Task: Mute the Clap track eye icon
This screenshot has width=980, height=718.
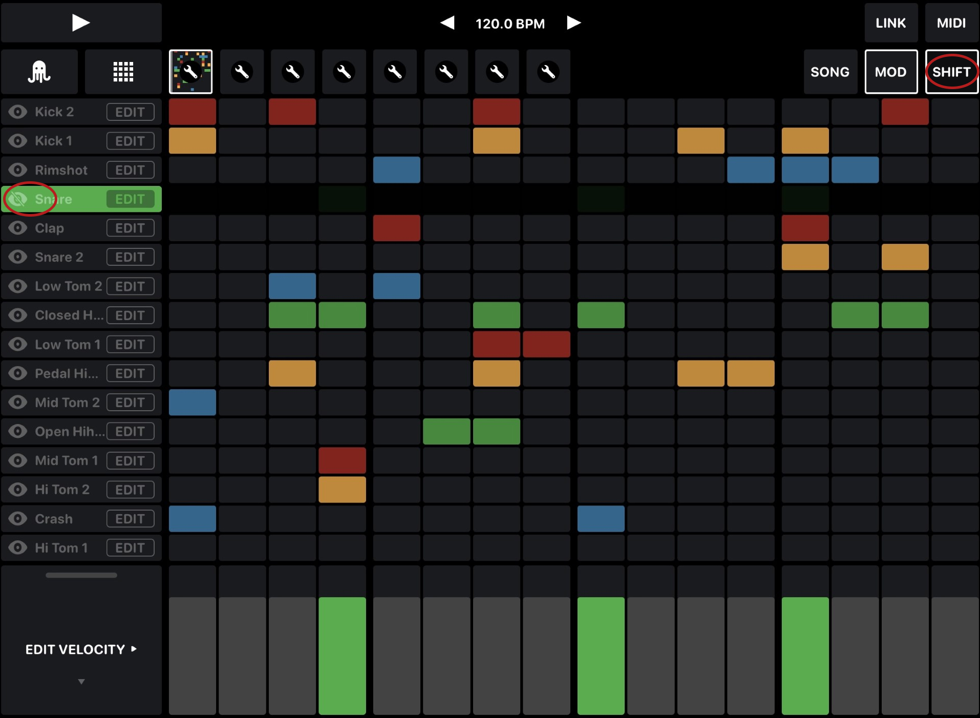Action: pyautogui.click(x=18, y=228)
